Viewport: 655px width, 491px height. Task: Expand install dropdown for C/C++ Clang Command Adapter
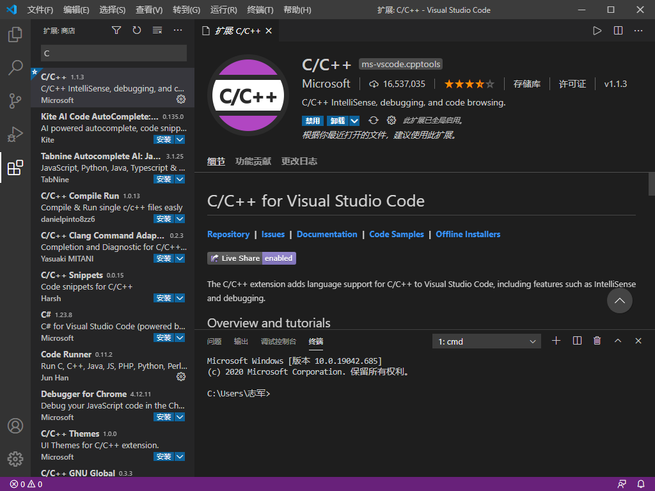coord(180,258)
